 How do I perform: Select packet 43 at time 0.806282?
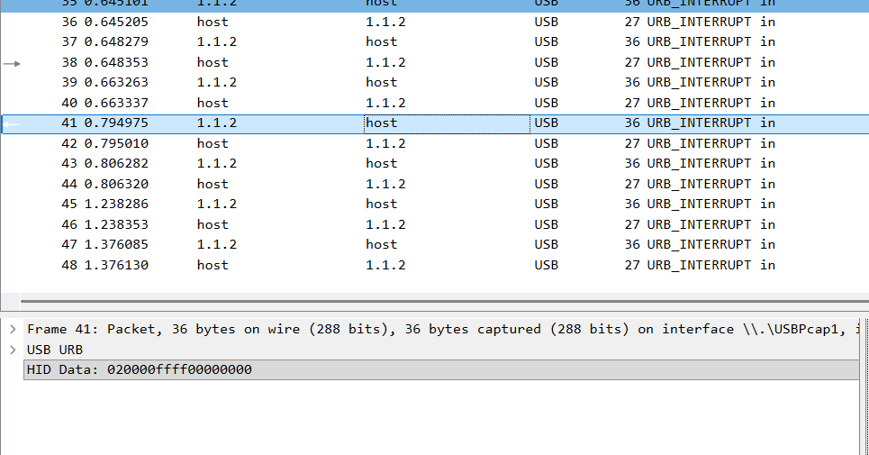115,164
